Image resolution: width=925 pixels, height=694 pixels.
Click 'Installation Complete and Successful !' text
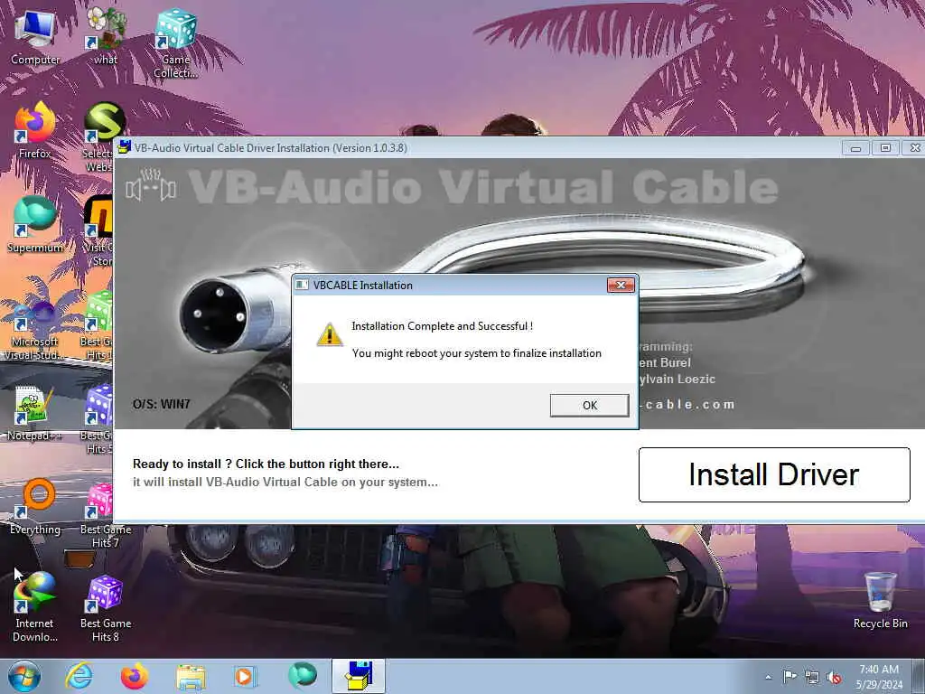pyautogui.click(x=443, y=325)
